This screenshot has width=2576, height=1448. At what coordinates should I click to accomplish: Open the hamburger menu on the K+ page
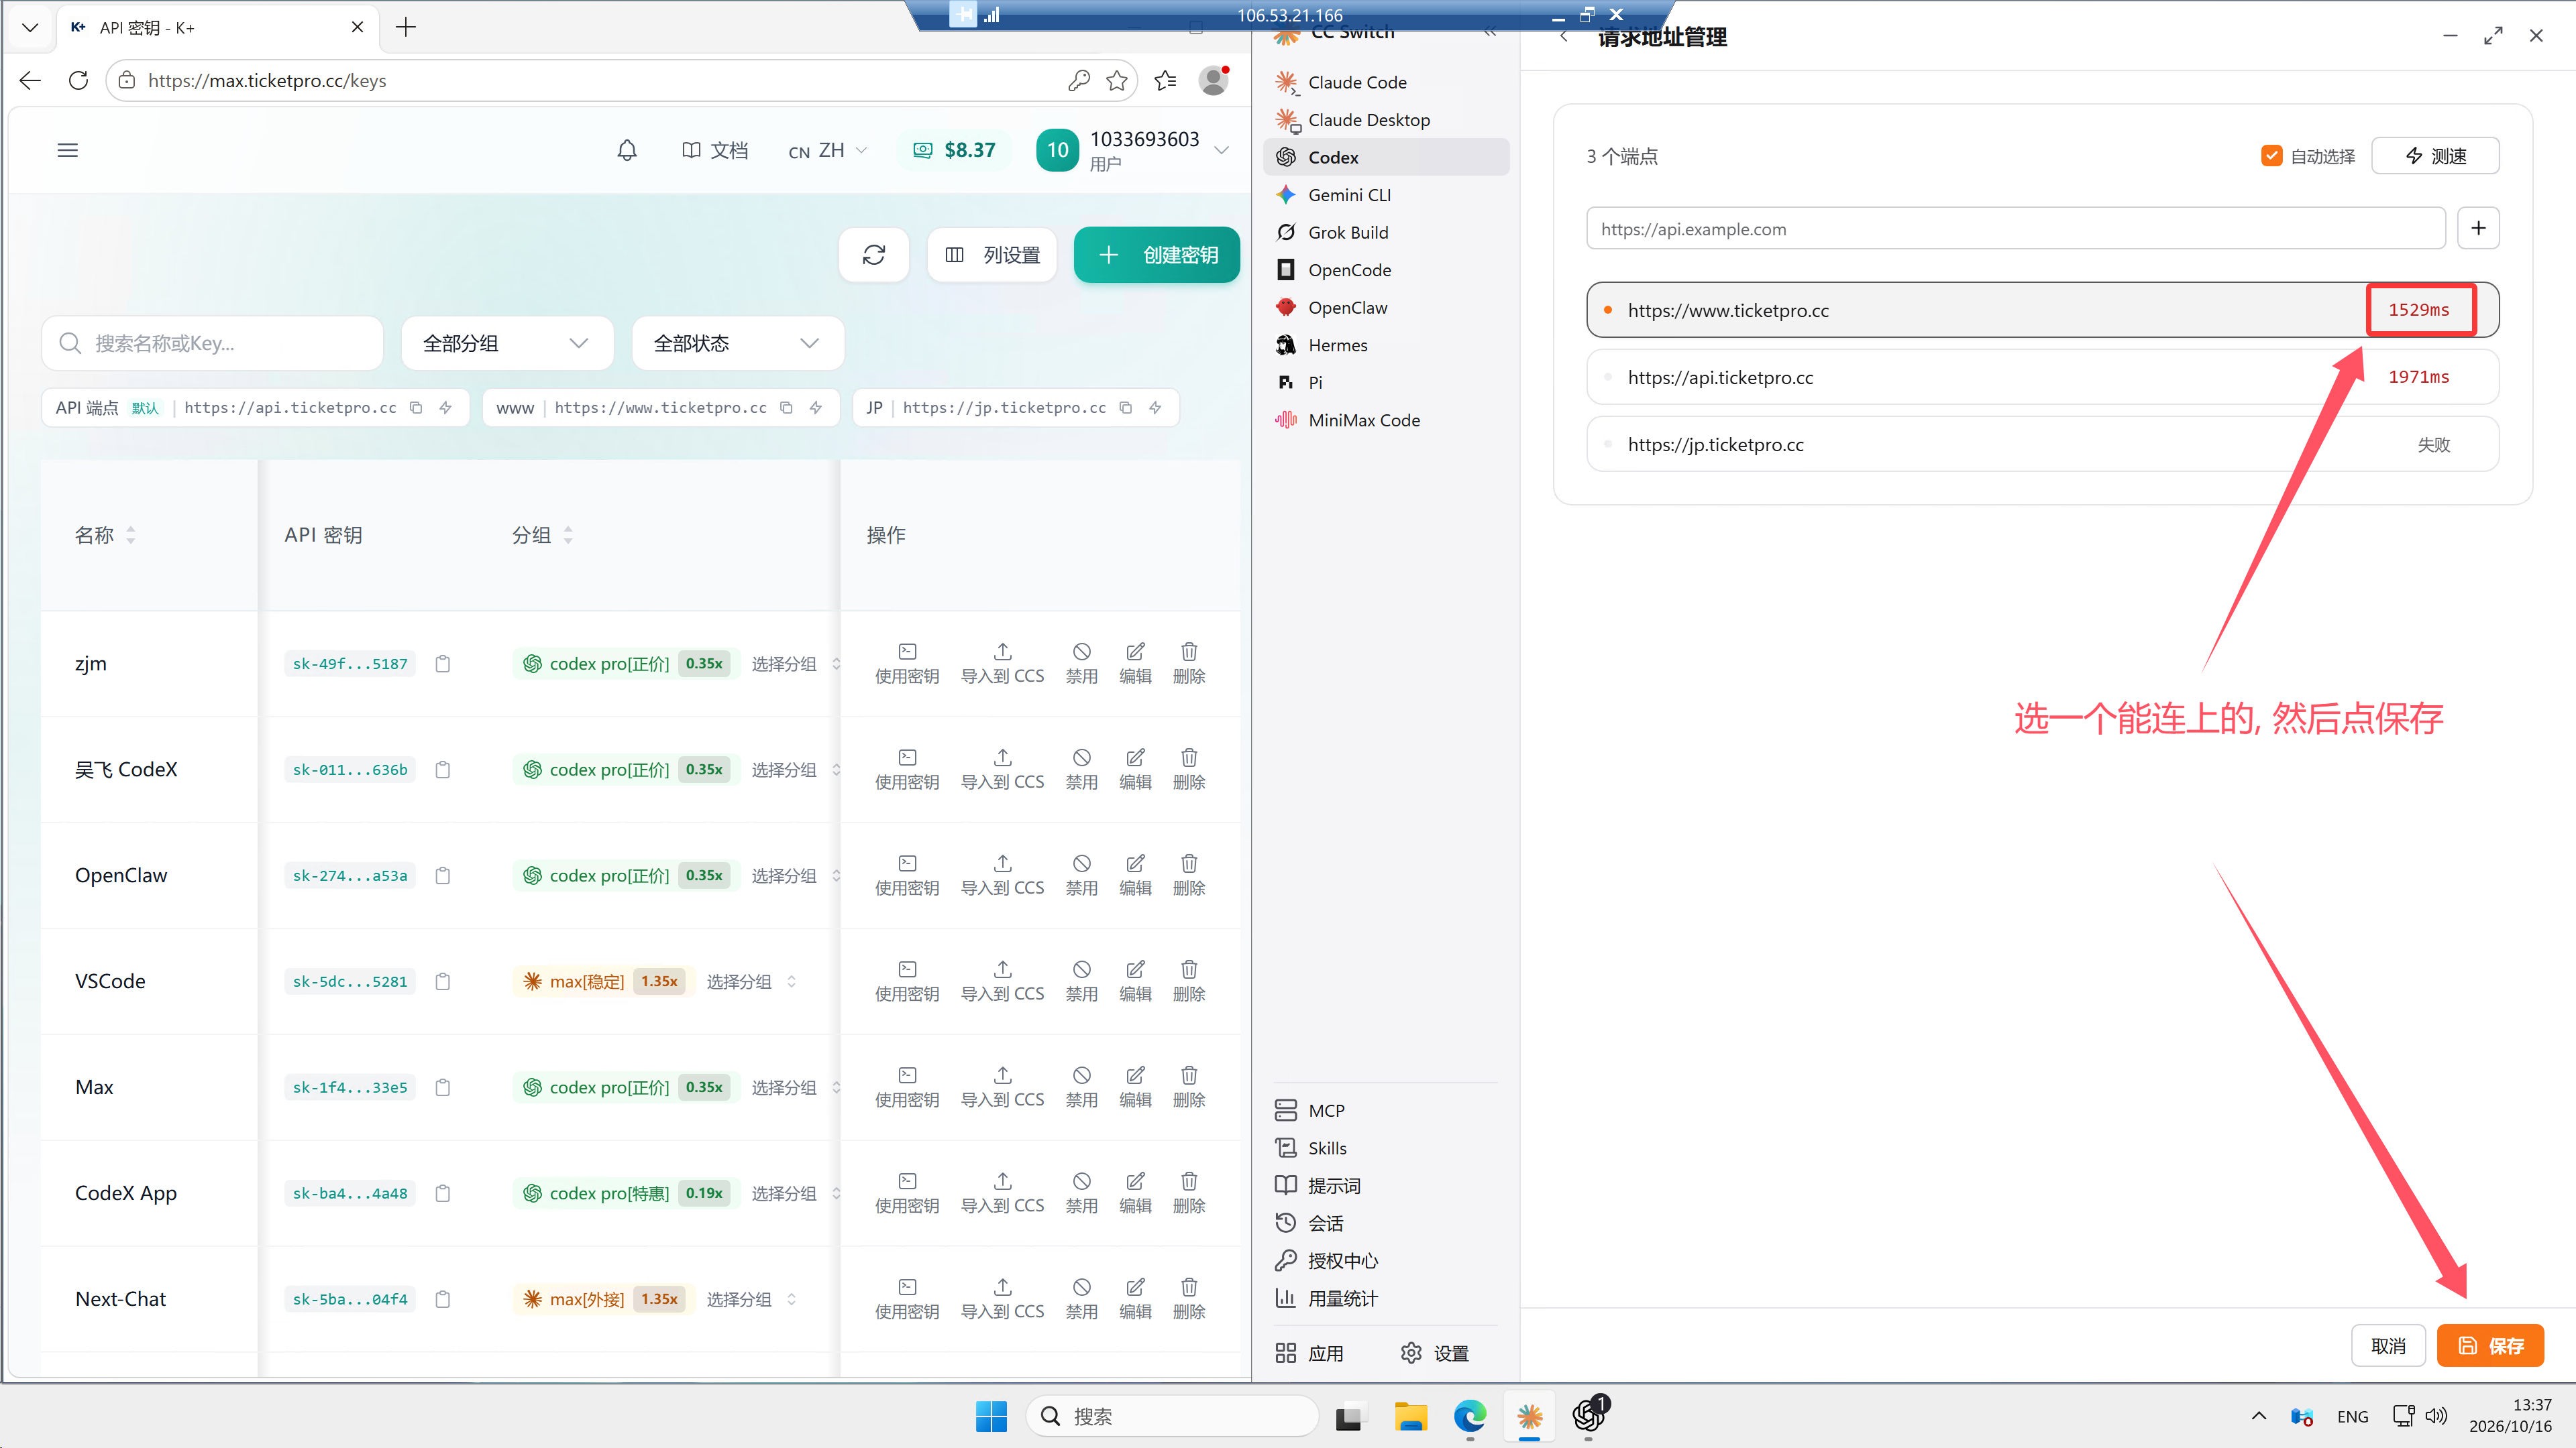pos(68,150)
